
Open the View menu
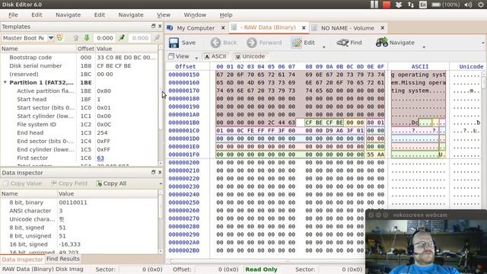click(x=164, y=15)
